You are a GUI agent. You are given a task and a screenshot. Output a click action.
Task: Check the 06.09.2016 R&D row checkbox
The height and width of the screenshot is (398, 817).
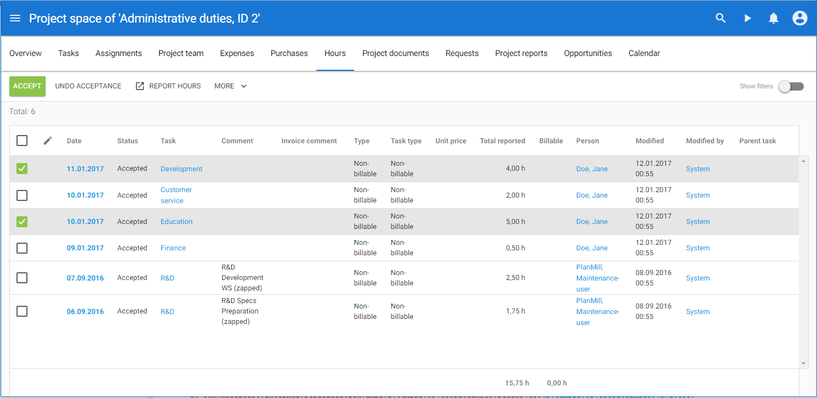(22, 311)
